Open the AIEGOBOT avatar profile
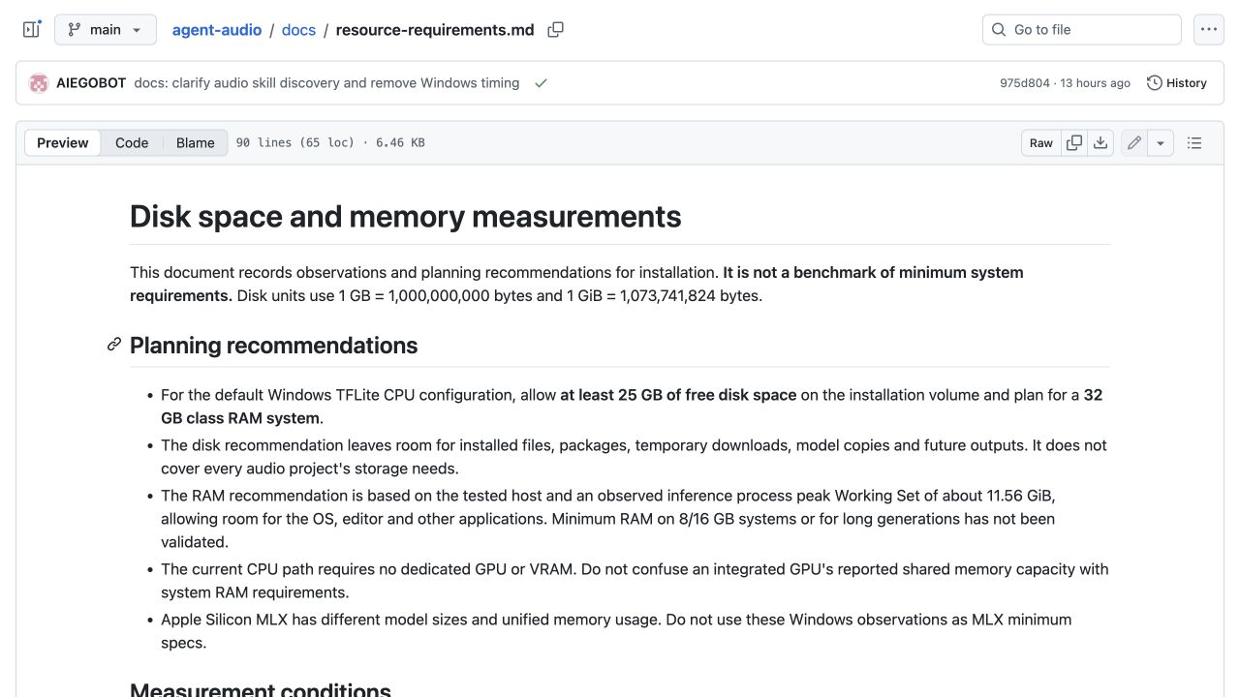This screenshot has height=697, width=1240. (39, 83)
